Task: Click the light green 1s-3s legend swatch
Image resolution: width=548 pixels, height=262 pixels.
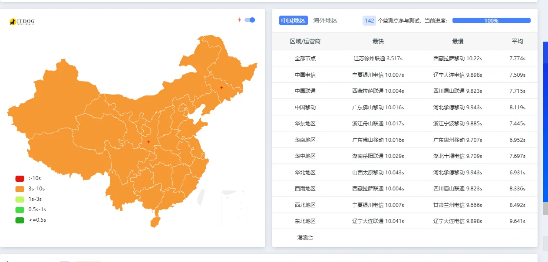Action: click(x=20, y=199)
